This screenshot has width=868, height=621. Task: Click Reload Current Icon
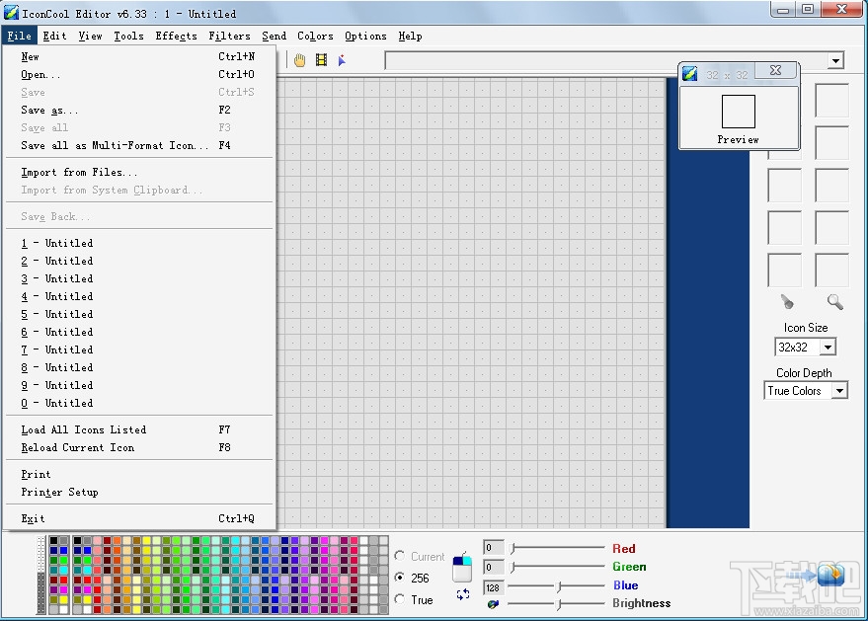tap(80, 447)
